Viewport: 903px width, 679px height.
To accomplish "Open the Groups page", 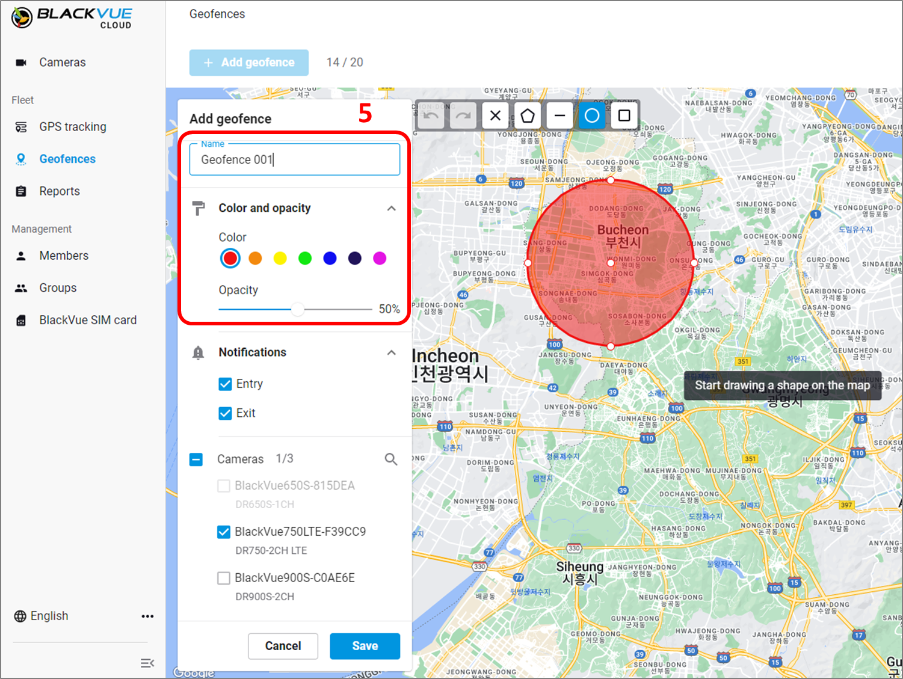I will pos(58,288).
